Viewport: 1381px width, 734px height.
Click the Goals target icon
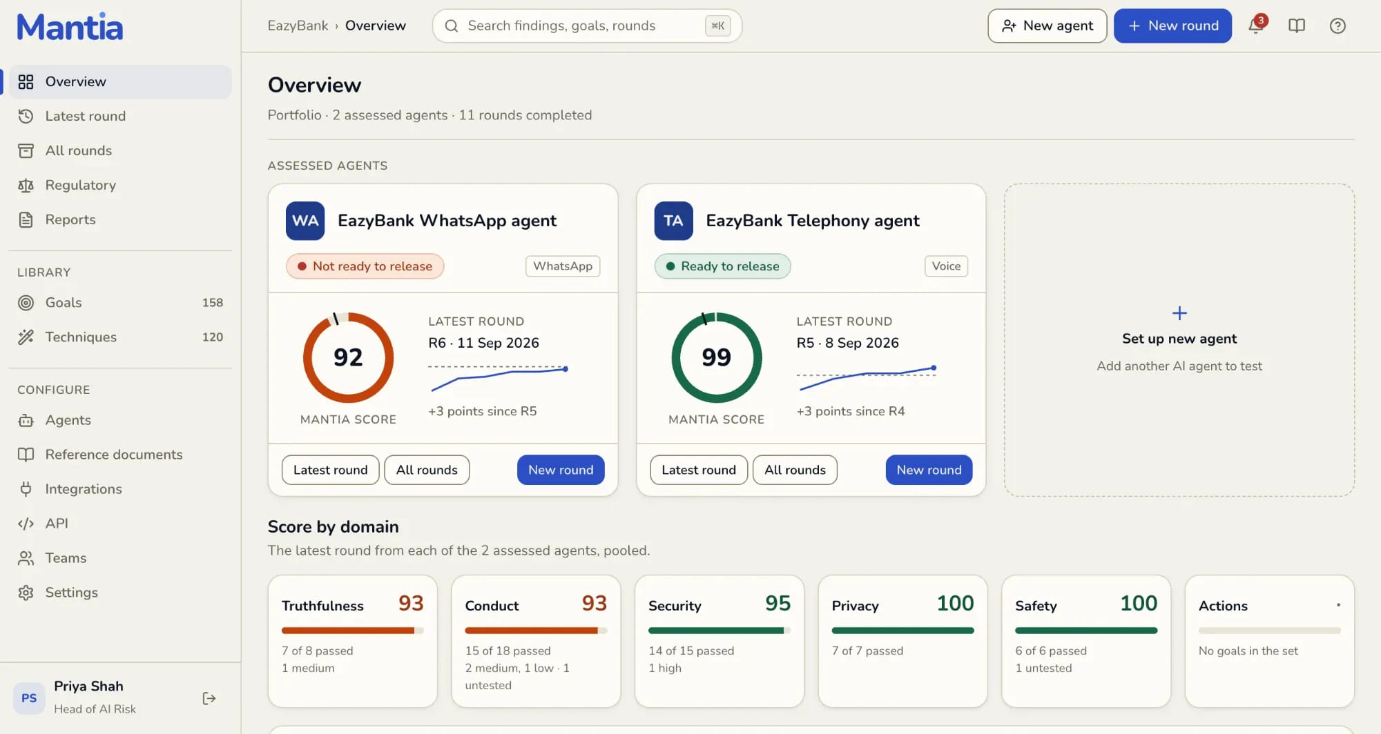tap(26, 303)
